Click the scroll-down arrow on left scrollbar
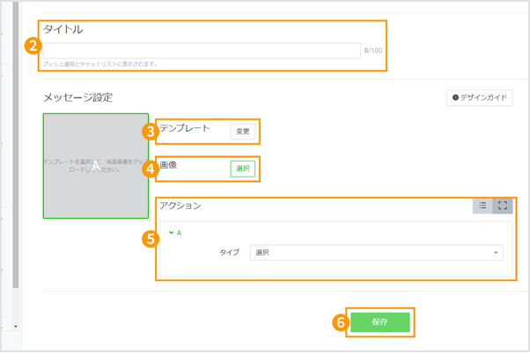The width and height of the screenshot is (530, 353). click(14, 327)
